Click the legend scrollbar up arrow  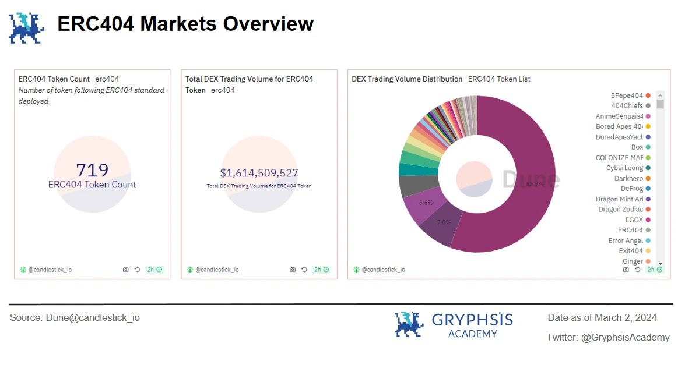(660, 95)
